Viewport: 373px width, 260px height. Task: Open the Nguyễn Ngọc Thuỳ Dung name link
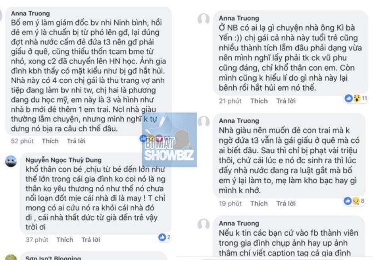click(x=63, y=160)
